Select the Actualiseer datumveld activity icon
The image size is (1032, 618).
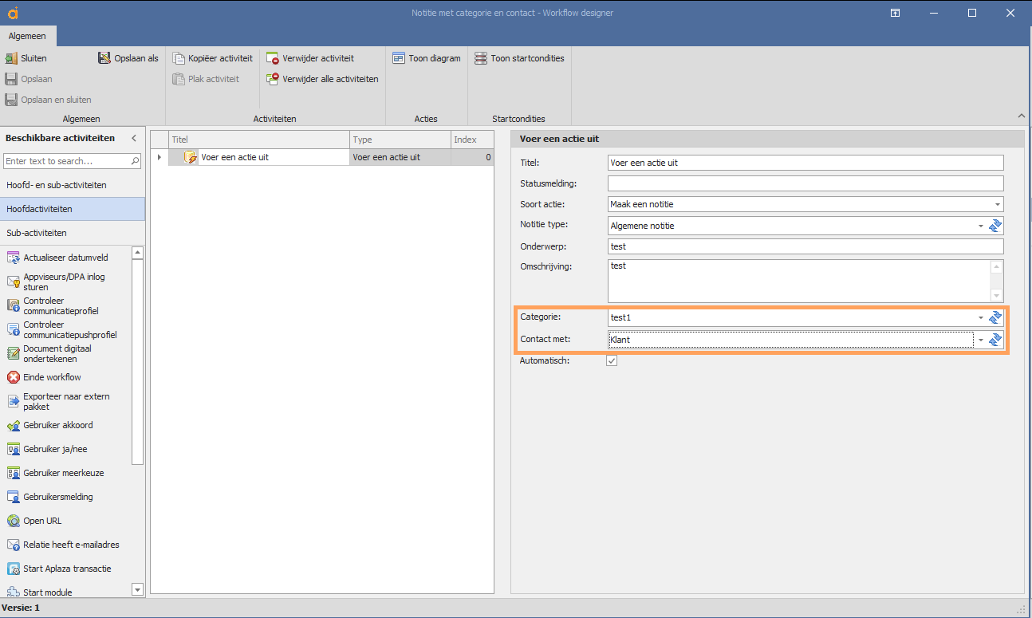coord(13,258)
